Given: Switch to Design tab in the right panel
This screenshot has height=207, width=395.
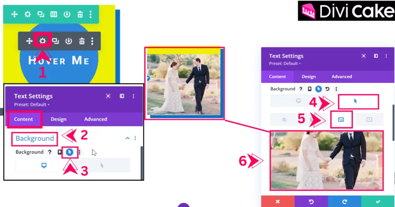Looking at the screenshot, I should (x=309, y=77).
